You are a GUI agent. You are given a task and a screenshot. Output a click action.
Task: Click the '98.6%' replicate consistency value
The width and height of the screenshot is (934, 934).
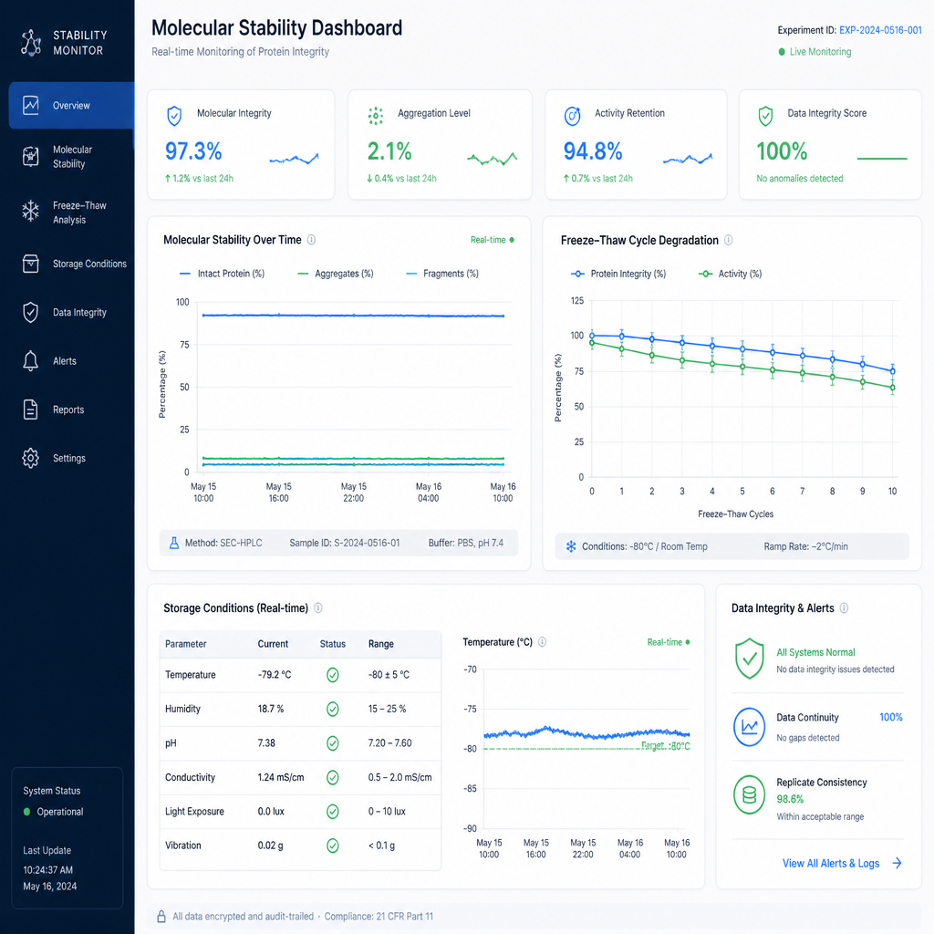790,799
